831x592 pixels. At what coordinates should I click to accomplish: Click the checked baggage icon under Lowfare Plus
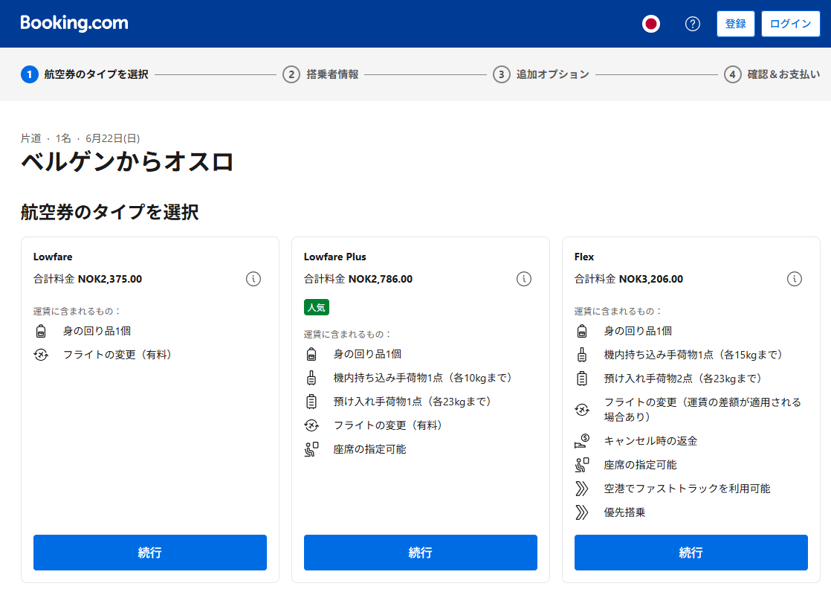[314, 401]
